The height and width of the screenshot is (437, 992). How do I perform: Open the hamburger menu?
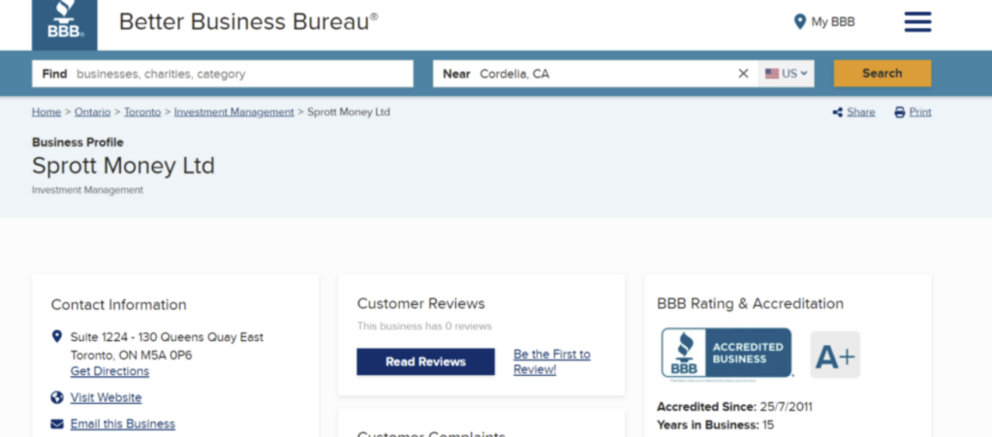pos(917,21)
